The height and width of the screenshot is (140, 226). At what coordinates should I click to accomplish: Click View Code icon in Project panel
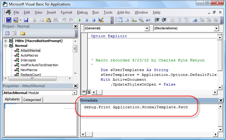point(7,33)
